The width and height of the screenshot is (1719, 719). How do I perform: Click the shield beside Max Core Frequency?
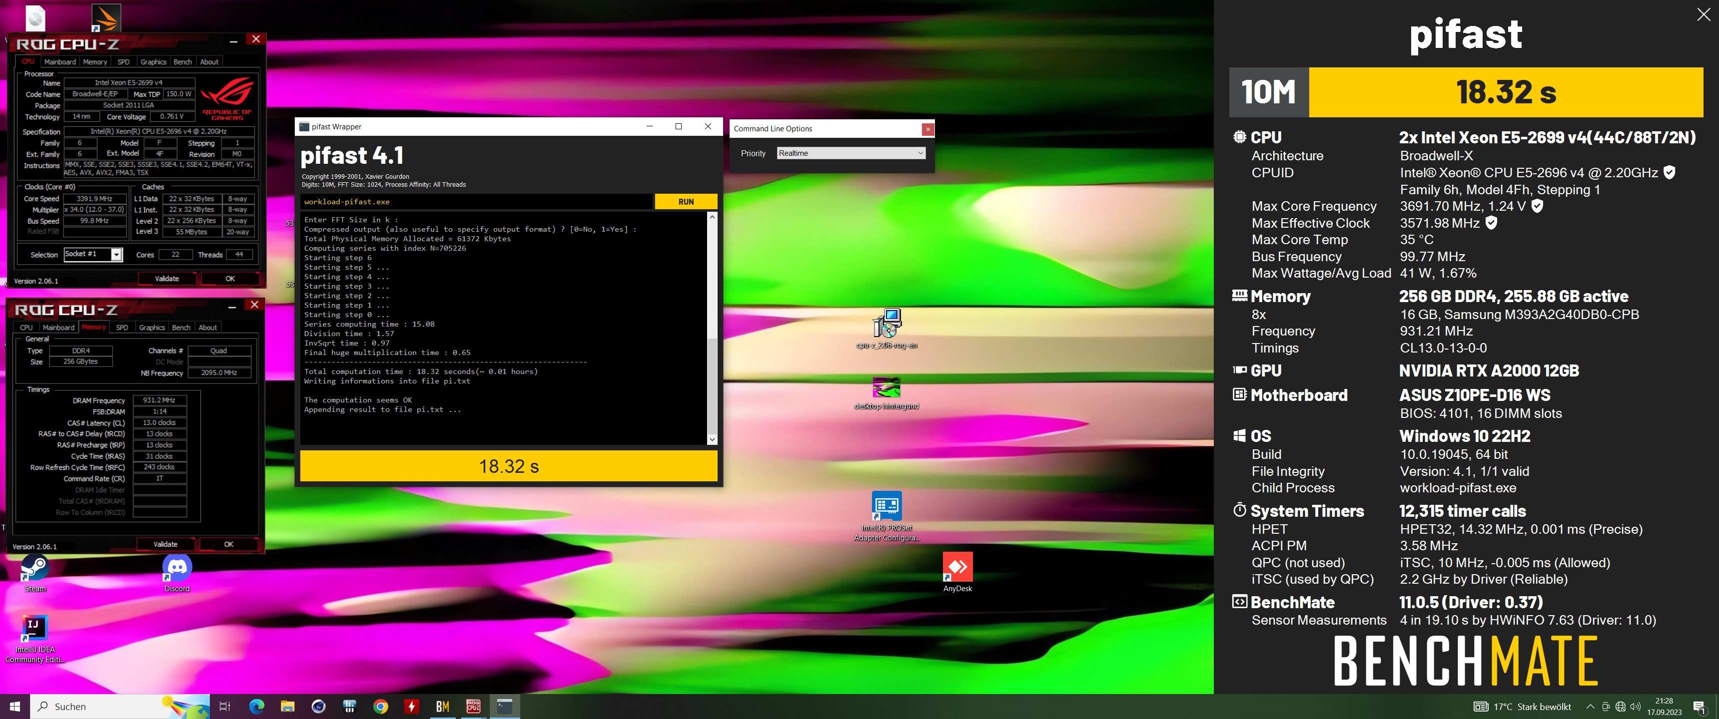(1537, 205)
